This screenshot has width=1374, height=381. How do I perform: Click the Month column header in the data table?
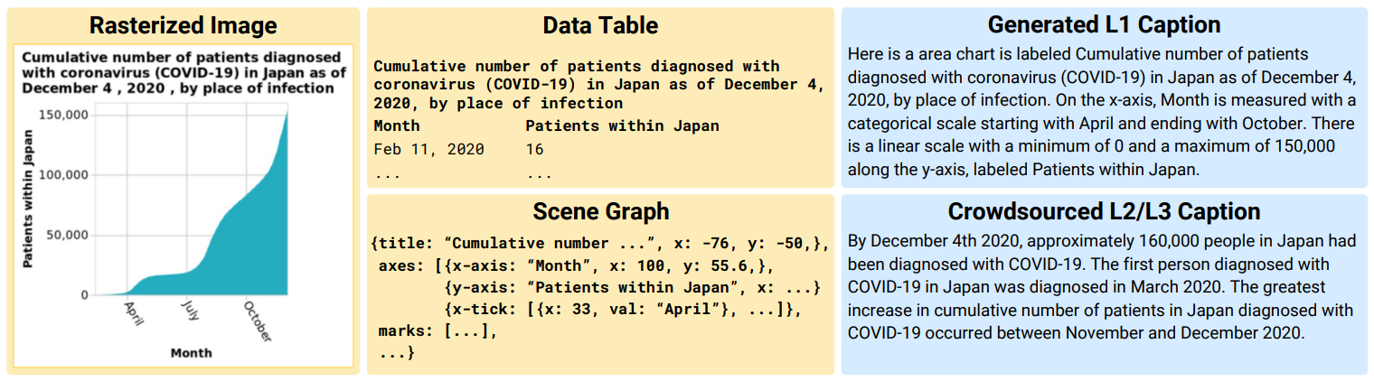click(397, 125)
